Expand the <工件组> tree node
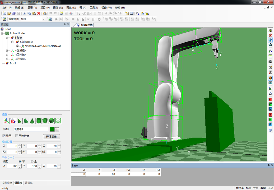The height and width of the screenshot is (190, 274). pos(7,55)
